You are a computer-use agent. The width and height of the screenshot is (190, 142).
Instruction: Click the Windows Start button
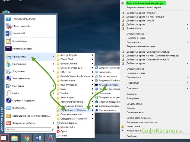[4, 138]
